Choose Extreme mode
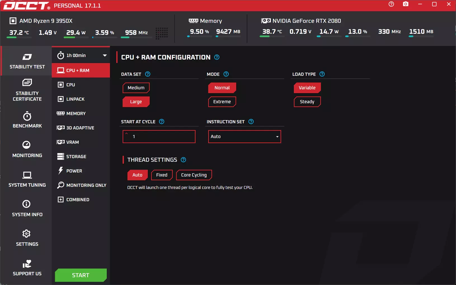 click(222, 102)
